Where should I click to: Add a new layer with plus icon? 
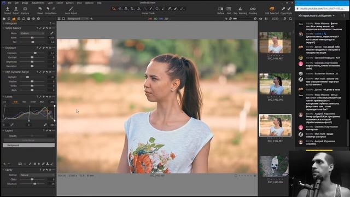tap(4, 164)
